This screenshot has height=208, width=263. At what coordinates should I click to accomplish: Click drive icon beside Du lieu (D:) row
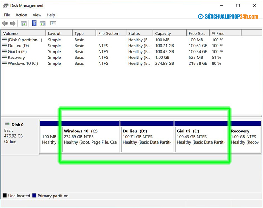5,46
